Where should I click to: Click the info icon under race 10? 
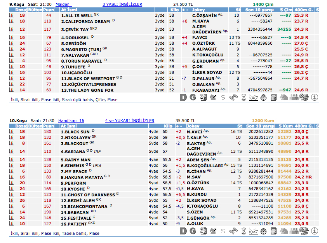click(x=314, y=231)
